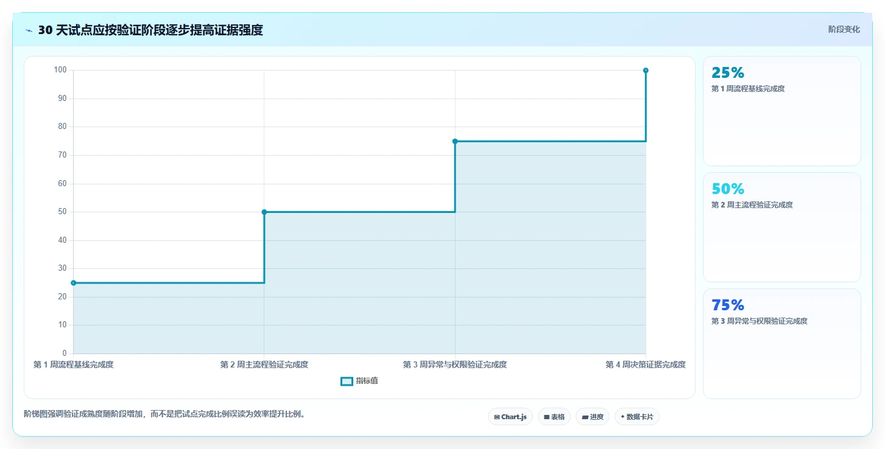This screenshot has height=449, width=885.
Task: Click the data point at value 100
Action: pyautogui.click(x=646, y=71)
